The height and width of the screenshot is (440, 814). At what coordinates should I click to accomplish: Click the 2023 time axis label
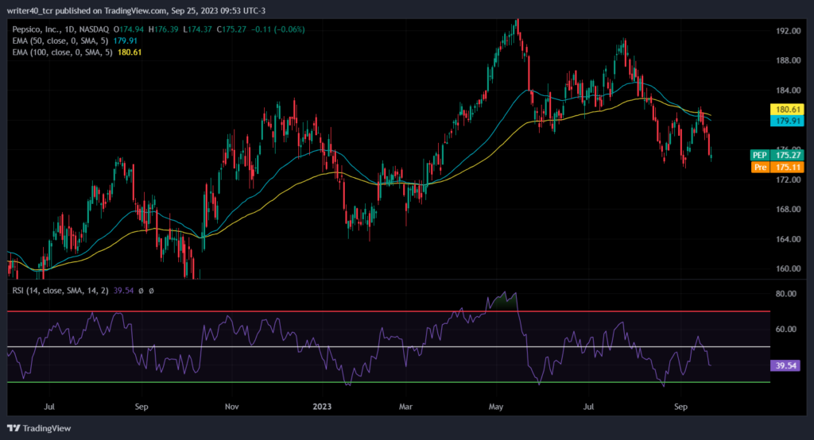[322, 407]
